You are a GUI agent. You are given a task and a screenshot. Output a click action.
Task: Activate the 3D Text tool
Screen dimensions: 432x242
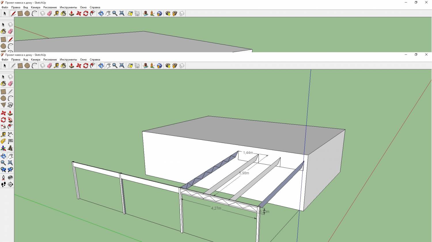(10, 148)
